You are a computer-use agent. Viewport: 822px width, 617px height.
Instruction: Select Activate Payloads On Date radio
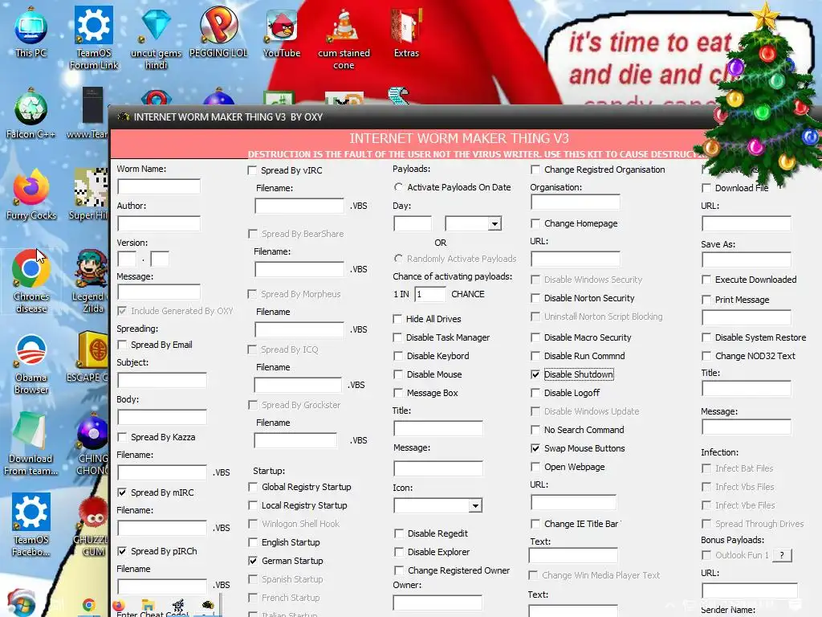pos(398,186)
